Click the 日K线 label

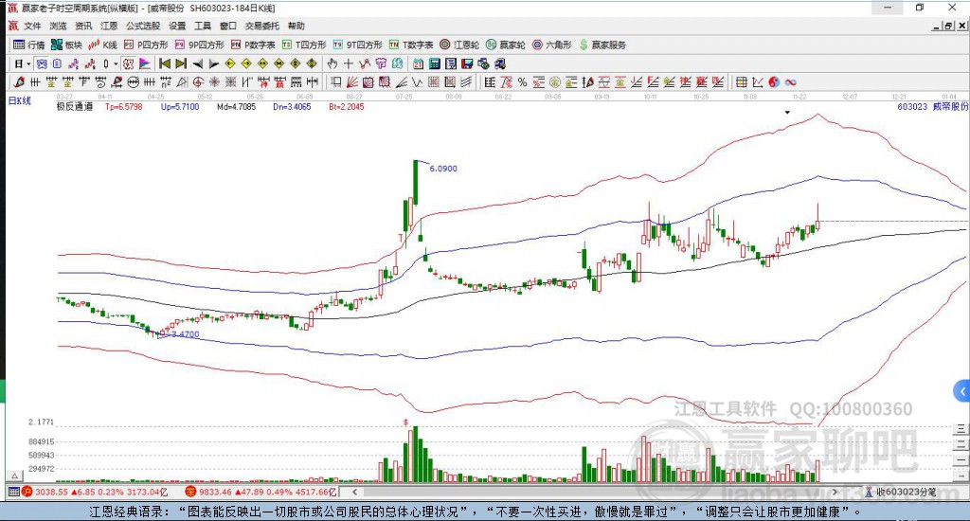(x=19, y=100)
